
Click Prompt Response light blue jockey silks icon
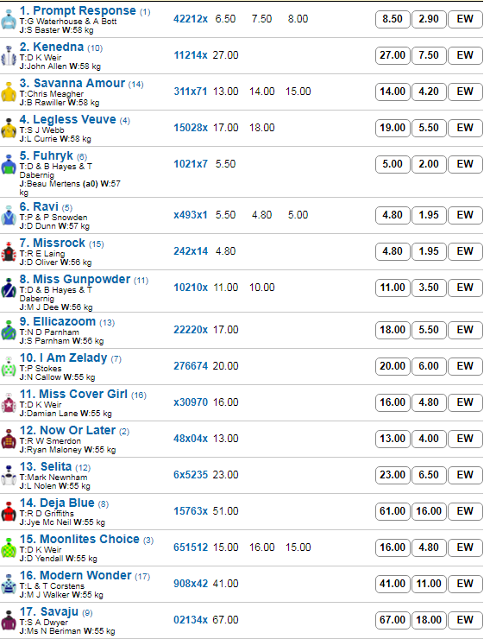pyautogui.click(x=9, y=19)
